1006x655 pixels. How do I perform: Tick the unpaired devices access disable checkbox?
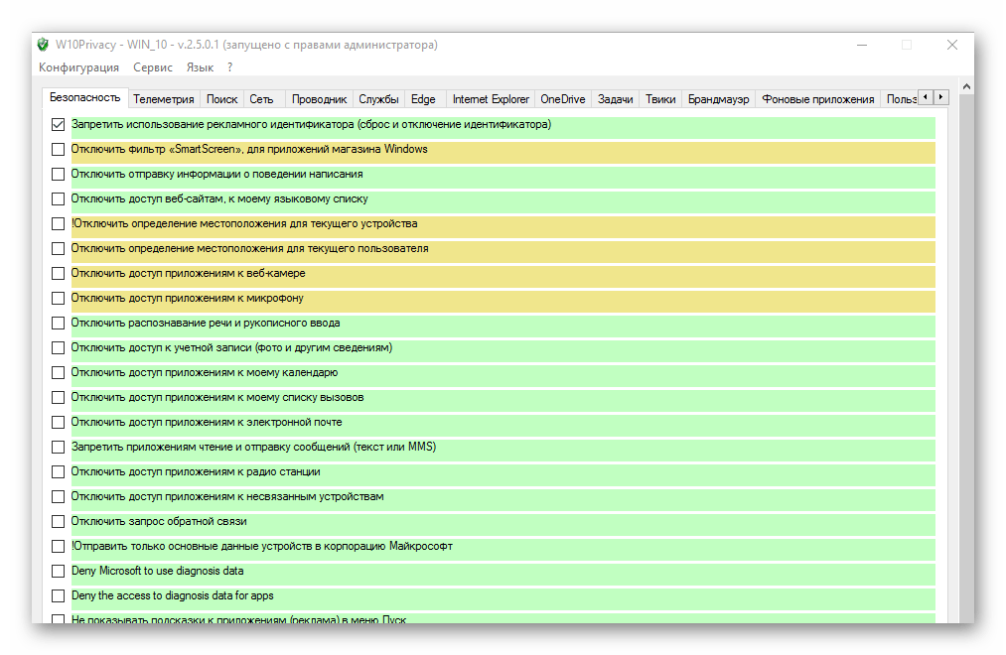coord(59,496)
